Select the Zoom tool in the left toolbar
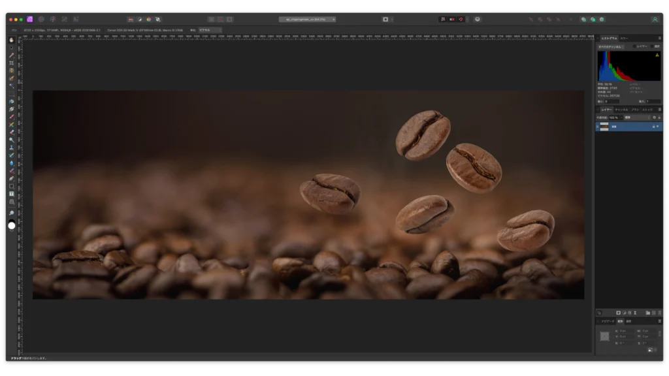 (x=11, y=213)
